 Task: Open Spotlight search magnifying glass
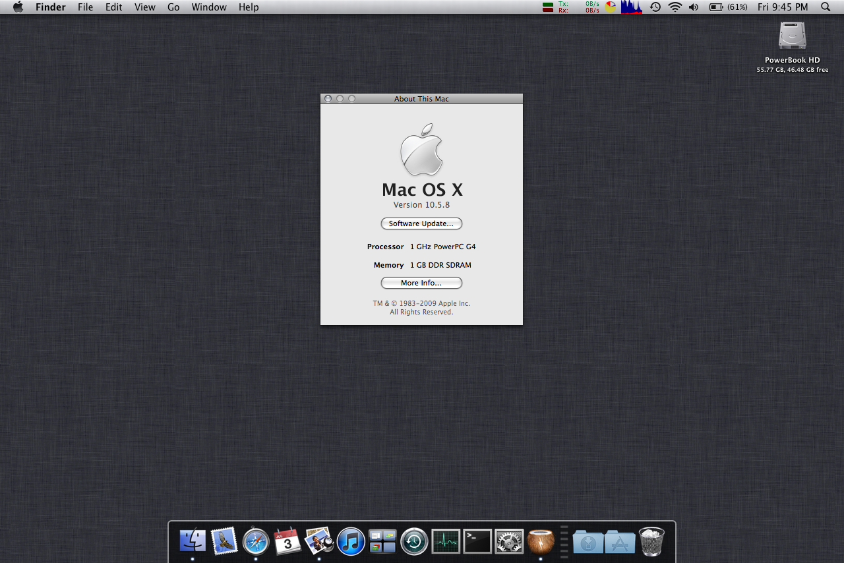(826, 7)
